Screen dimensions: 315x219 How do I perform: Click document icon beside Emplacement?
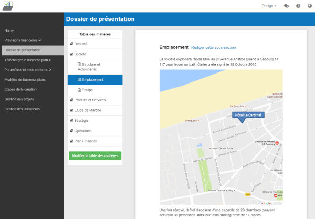(x=79, y=79)
